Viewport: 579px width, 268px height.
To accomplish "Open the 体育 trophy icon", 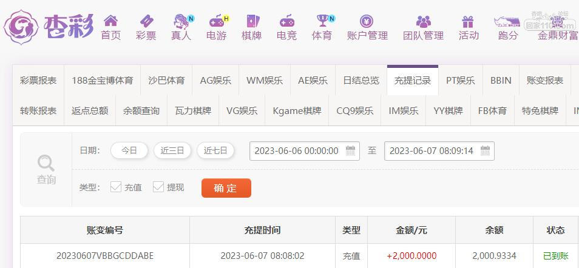I will (x=322, y=21).
